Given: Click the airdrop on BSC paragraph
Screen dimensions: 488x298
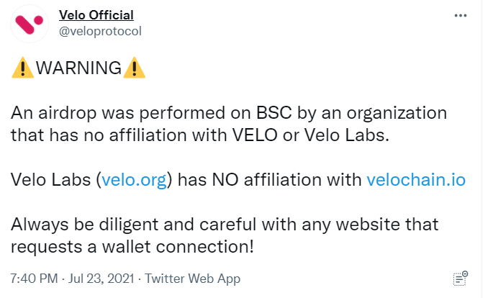Looking at the screenshot, I should 230,114.
